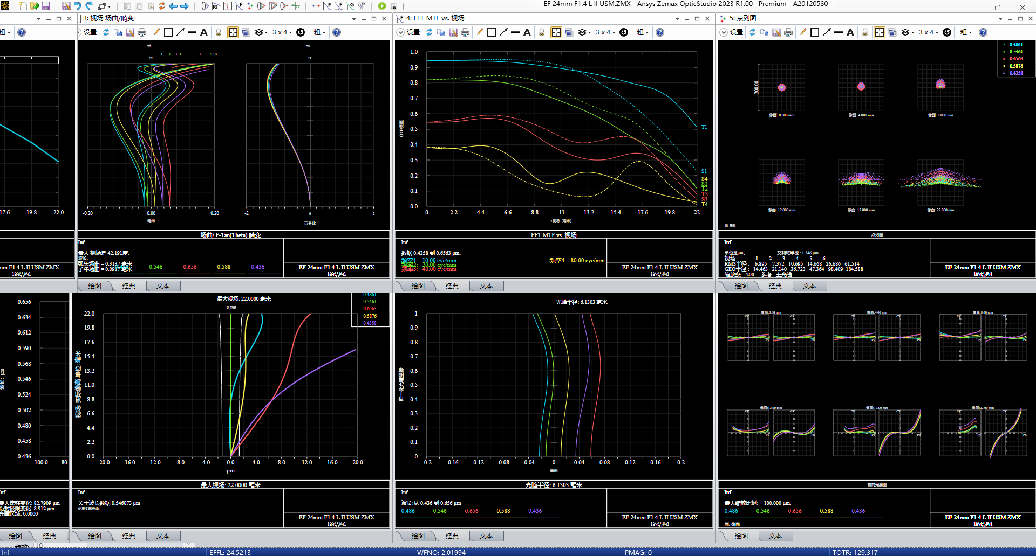Click the '4: FFT MTF vs. 视场' window title
This screenshot has width=1036, height=556.
435,18
